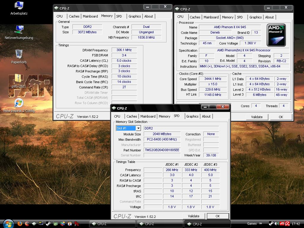Open the Slot #1 memory slot dropdown

pyautogui.click(x=138, y=128)
